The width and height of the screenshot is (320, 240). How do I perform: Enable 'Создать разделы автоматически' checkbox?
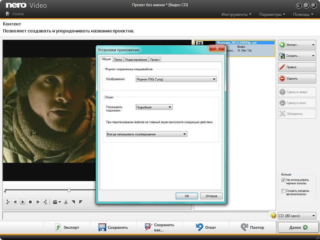pyautogui.click(x=283, y=191)
